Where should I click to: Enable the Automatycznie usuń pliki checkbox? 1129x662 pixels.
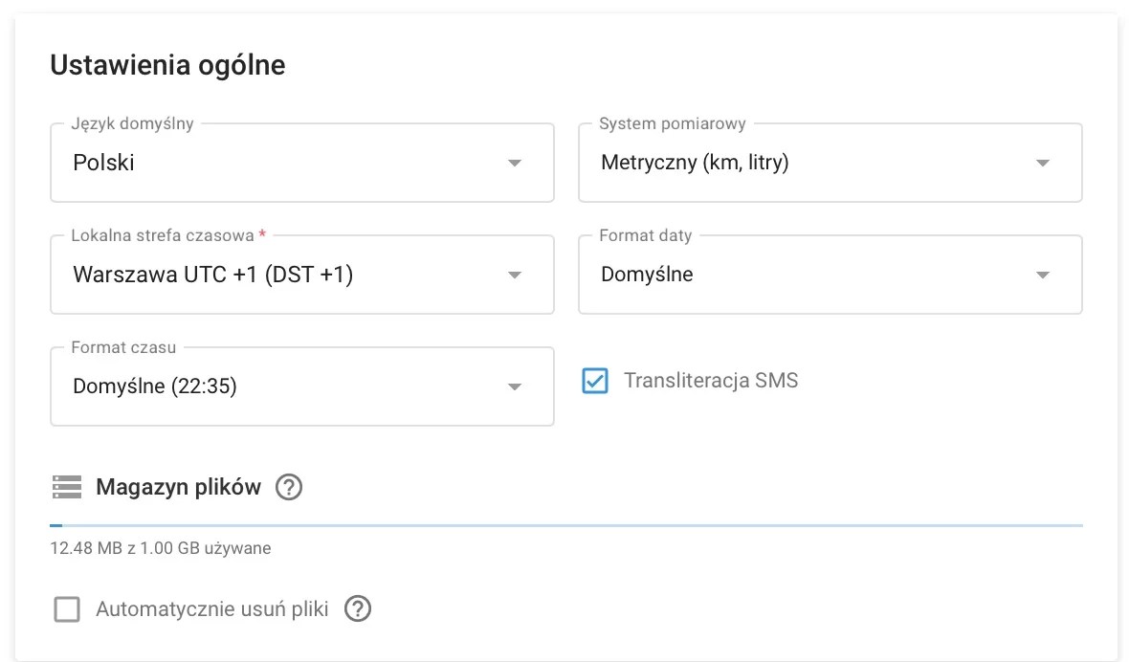67,609
